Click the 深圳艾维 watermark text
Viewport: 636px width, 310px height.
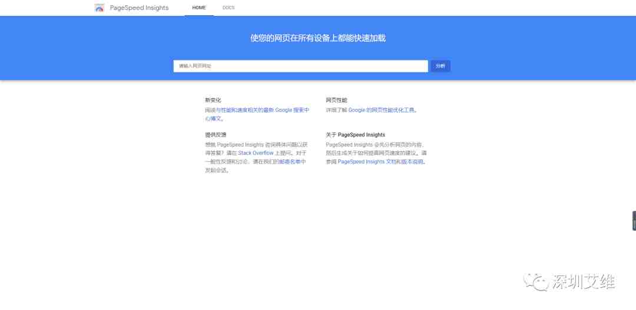pos(583,282)
